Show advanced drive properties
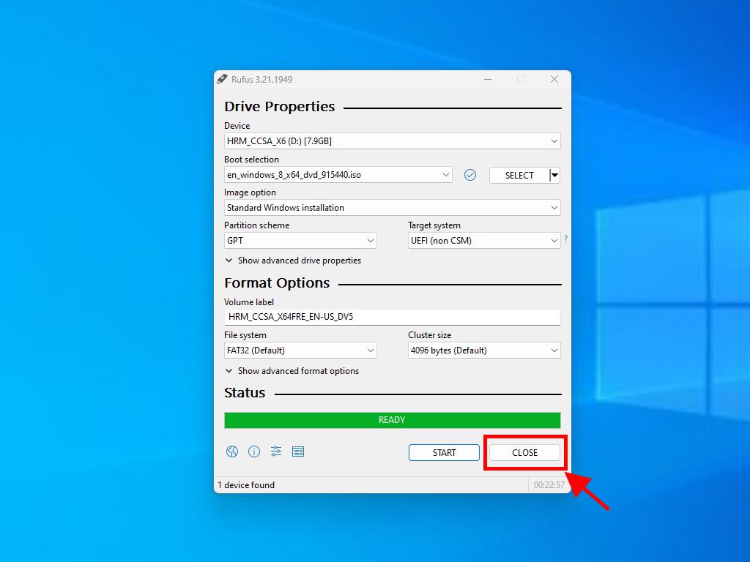750x562 pixels. point(293,261)
